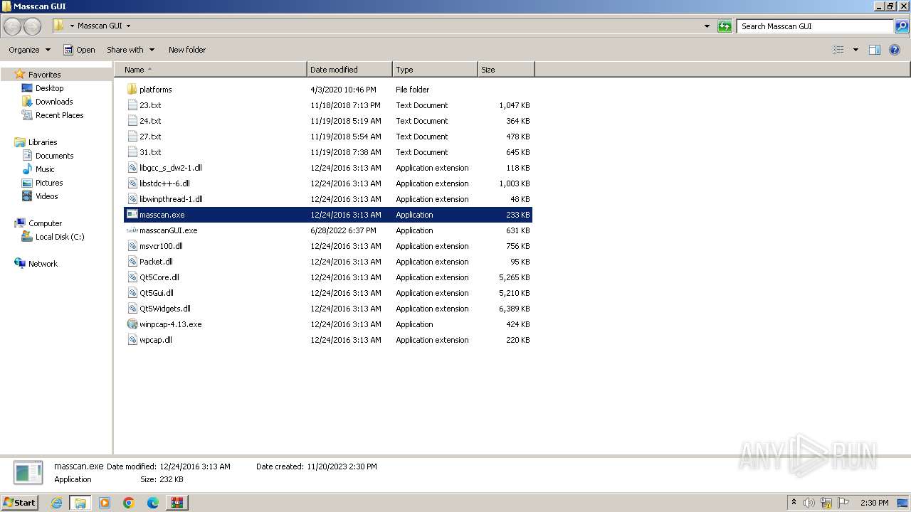This screenshot has height=512, width=911.
Task: Click the Forward navigation arrow
Action: coord(33,26)
